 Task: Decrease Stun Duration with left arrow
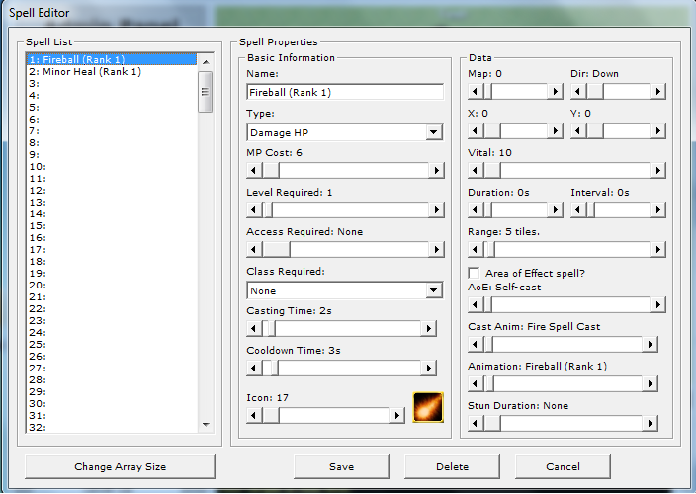point(476,423)
